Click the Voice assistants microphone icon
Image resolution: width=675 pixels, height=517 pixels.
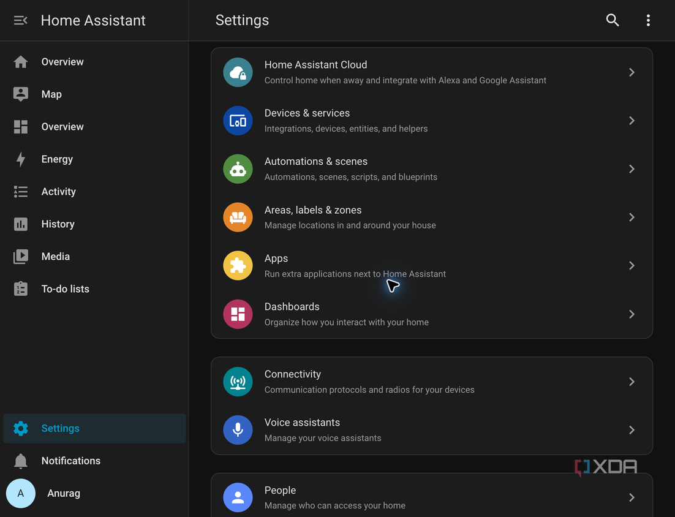pos(238,430)
